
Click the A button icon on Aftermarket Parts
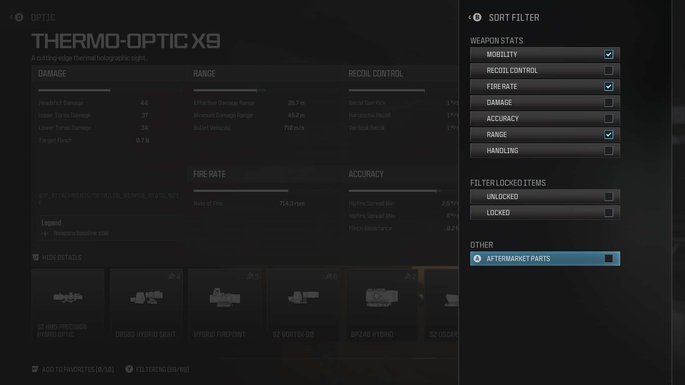[477, 259]
